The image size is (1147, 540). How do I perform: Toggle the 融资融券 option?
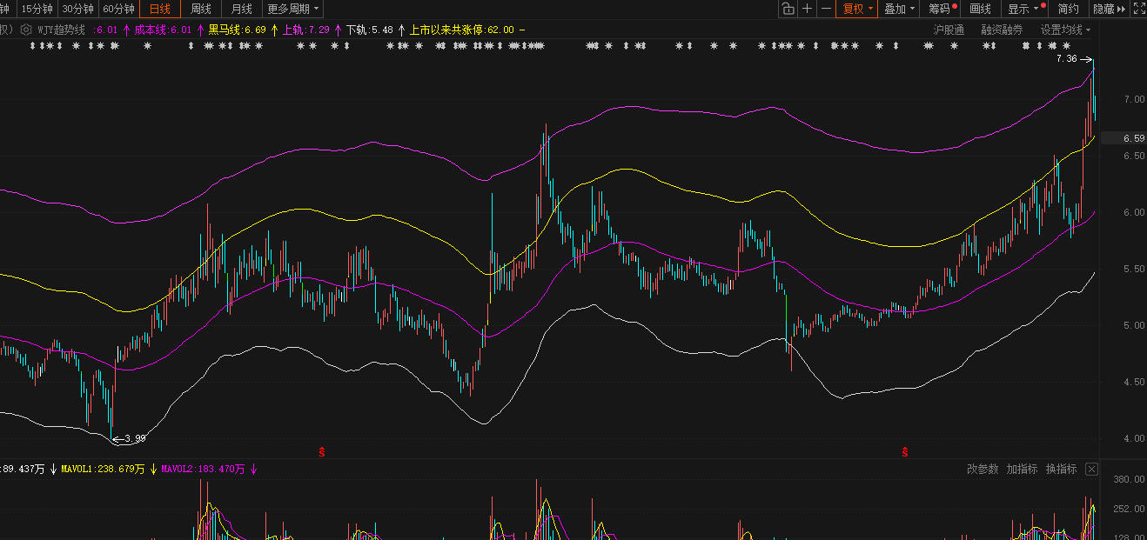1002,30
